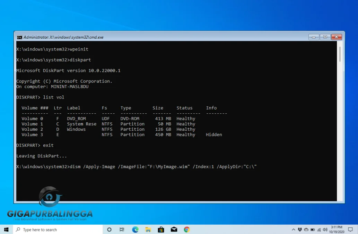
Task: Open Microsoft Edge browser
Action: (x=135, y=229)
